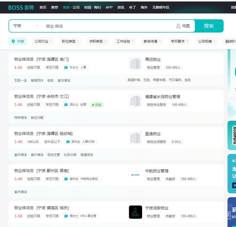Open job 物业保洁员 [宁波·海曙区·南门]
The image size is (236, 227).
(x=41, y=59)
